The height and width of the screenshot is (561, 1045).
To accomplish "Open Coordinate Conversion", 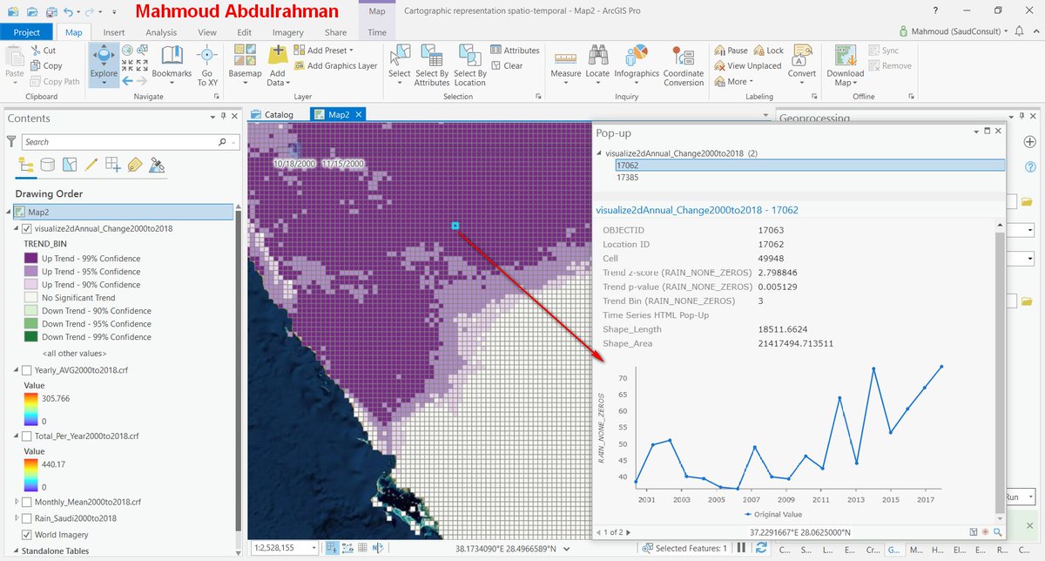I will 684,65.
